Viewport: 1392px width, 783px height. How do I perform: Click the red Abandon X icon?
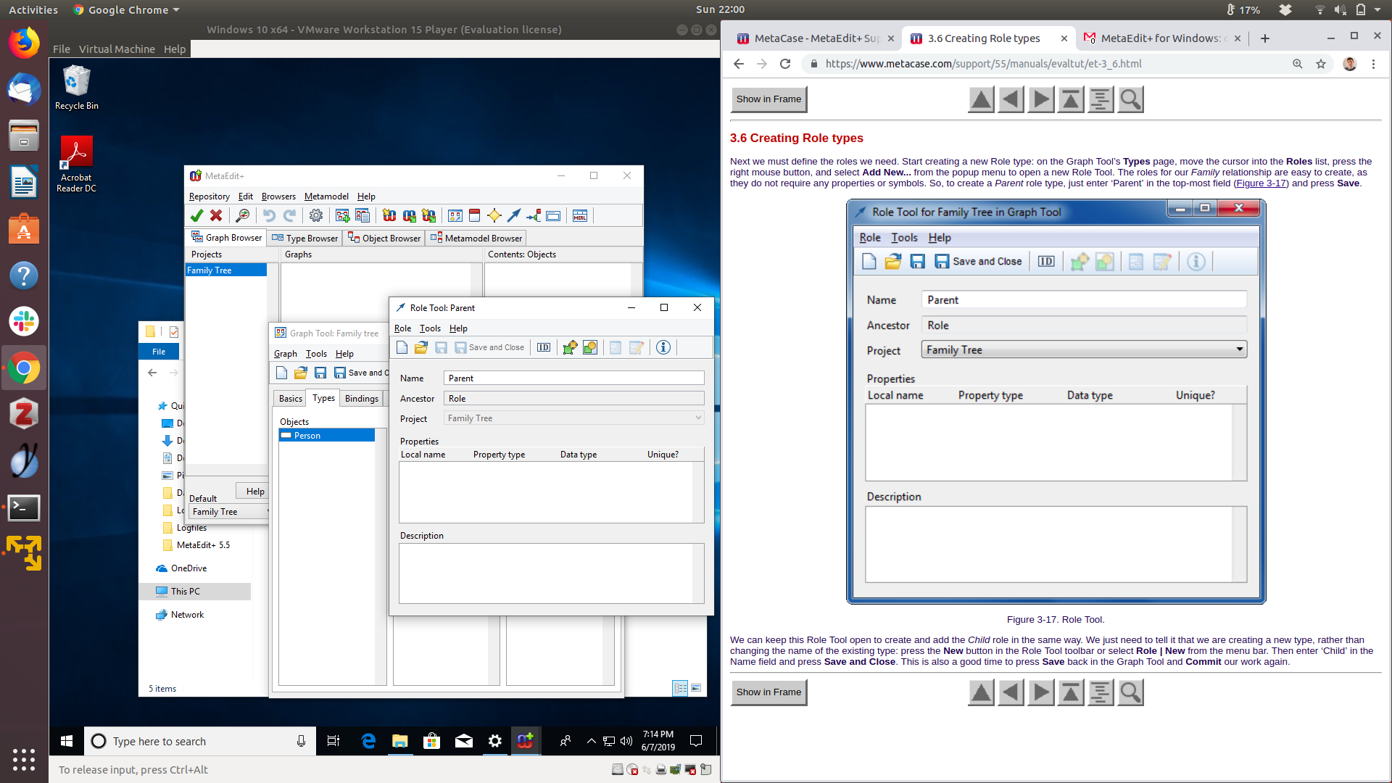point(216,215)
